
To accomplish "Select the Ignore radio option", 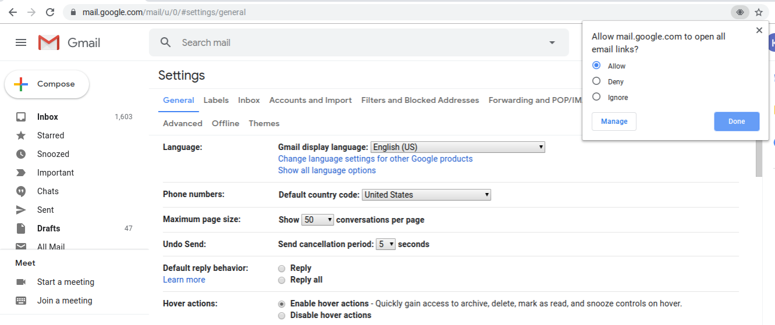I will click(x=596, y=97).
